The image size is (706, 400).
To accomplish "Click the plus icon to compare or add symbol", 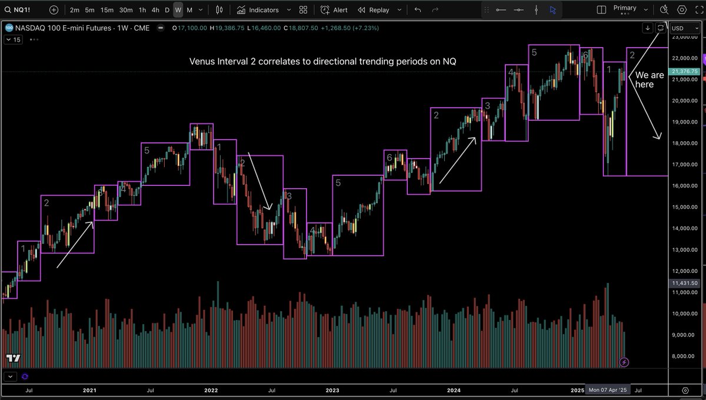I will (x=54, y=10).
